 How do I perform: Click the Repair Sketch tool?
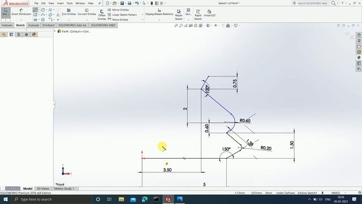179,15
